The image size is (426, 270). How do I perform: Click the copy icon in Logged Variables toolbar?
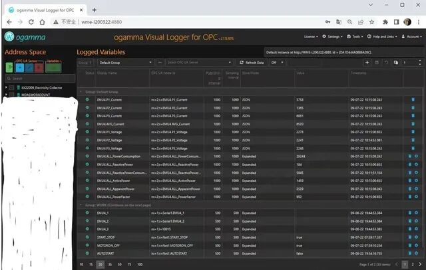pyautogui.click(x=395, y=62)
